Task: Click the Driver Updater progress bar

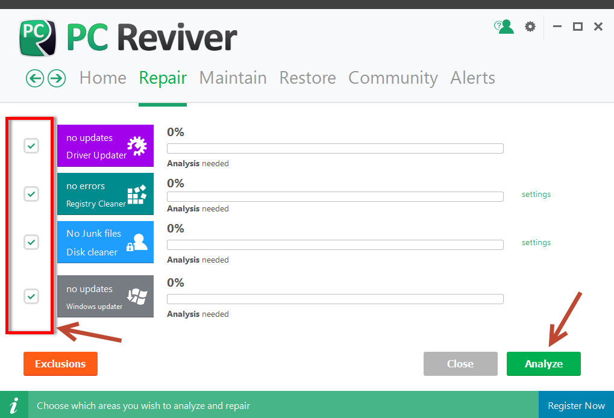Action: click(335, 148)
